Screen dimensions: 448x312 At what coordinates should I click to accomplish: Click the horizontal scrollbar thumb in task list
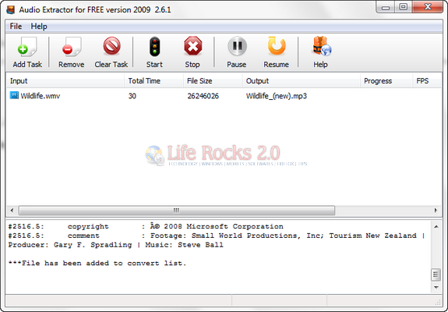click(x=177, y=211)
